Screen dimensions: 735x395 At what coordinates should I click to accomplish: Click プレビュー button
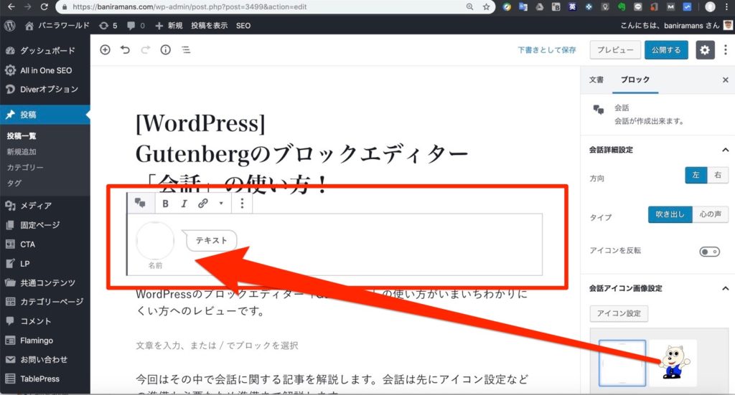615,50
